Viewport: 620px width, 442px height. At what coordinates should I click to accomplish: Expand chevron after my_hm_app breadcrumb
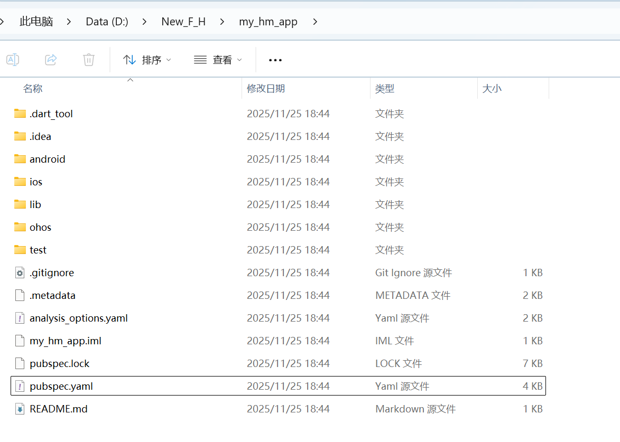314,22
